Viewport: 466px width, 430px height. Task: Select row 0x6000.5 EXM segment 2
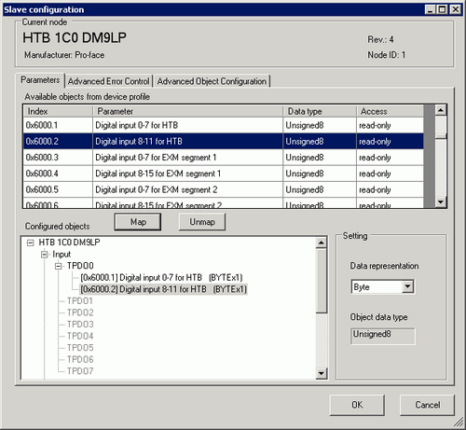coord(223,189)
